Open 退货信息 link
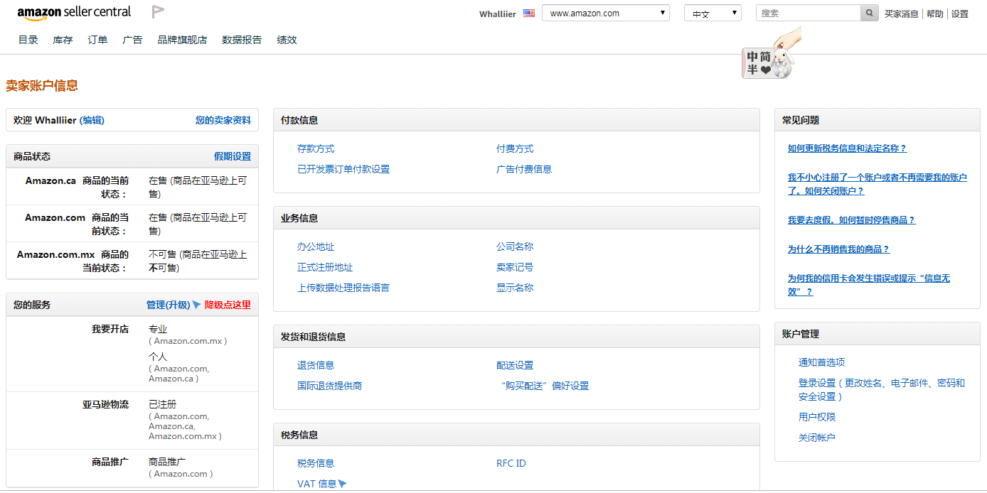Viewport: 987px width, 493px height. click(x=316, y=365)
